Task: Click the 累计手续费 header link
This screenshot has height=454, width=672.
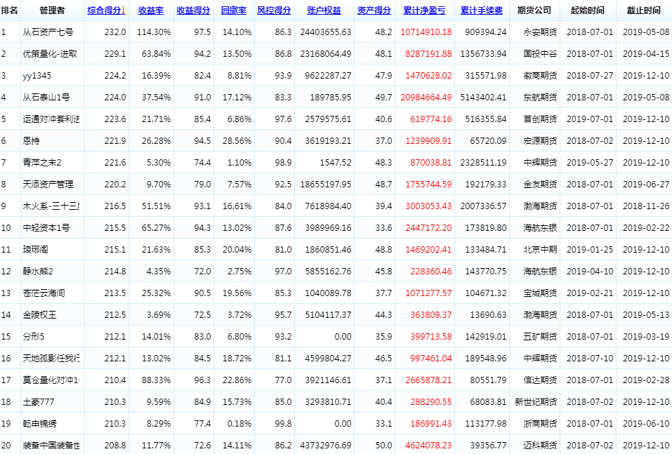Action: 481,11
